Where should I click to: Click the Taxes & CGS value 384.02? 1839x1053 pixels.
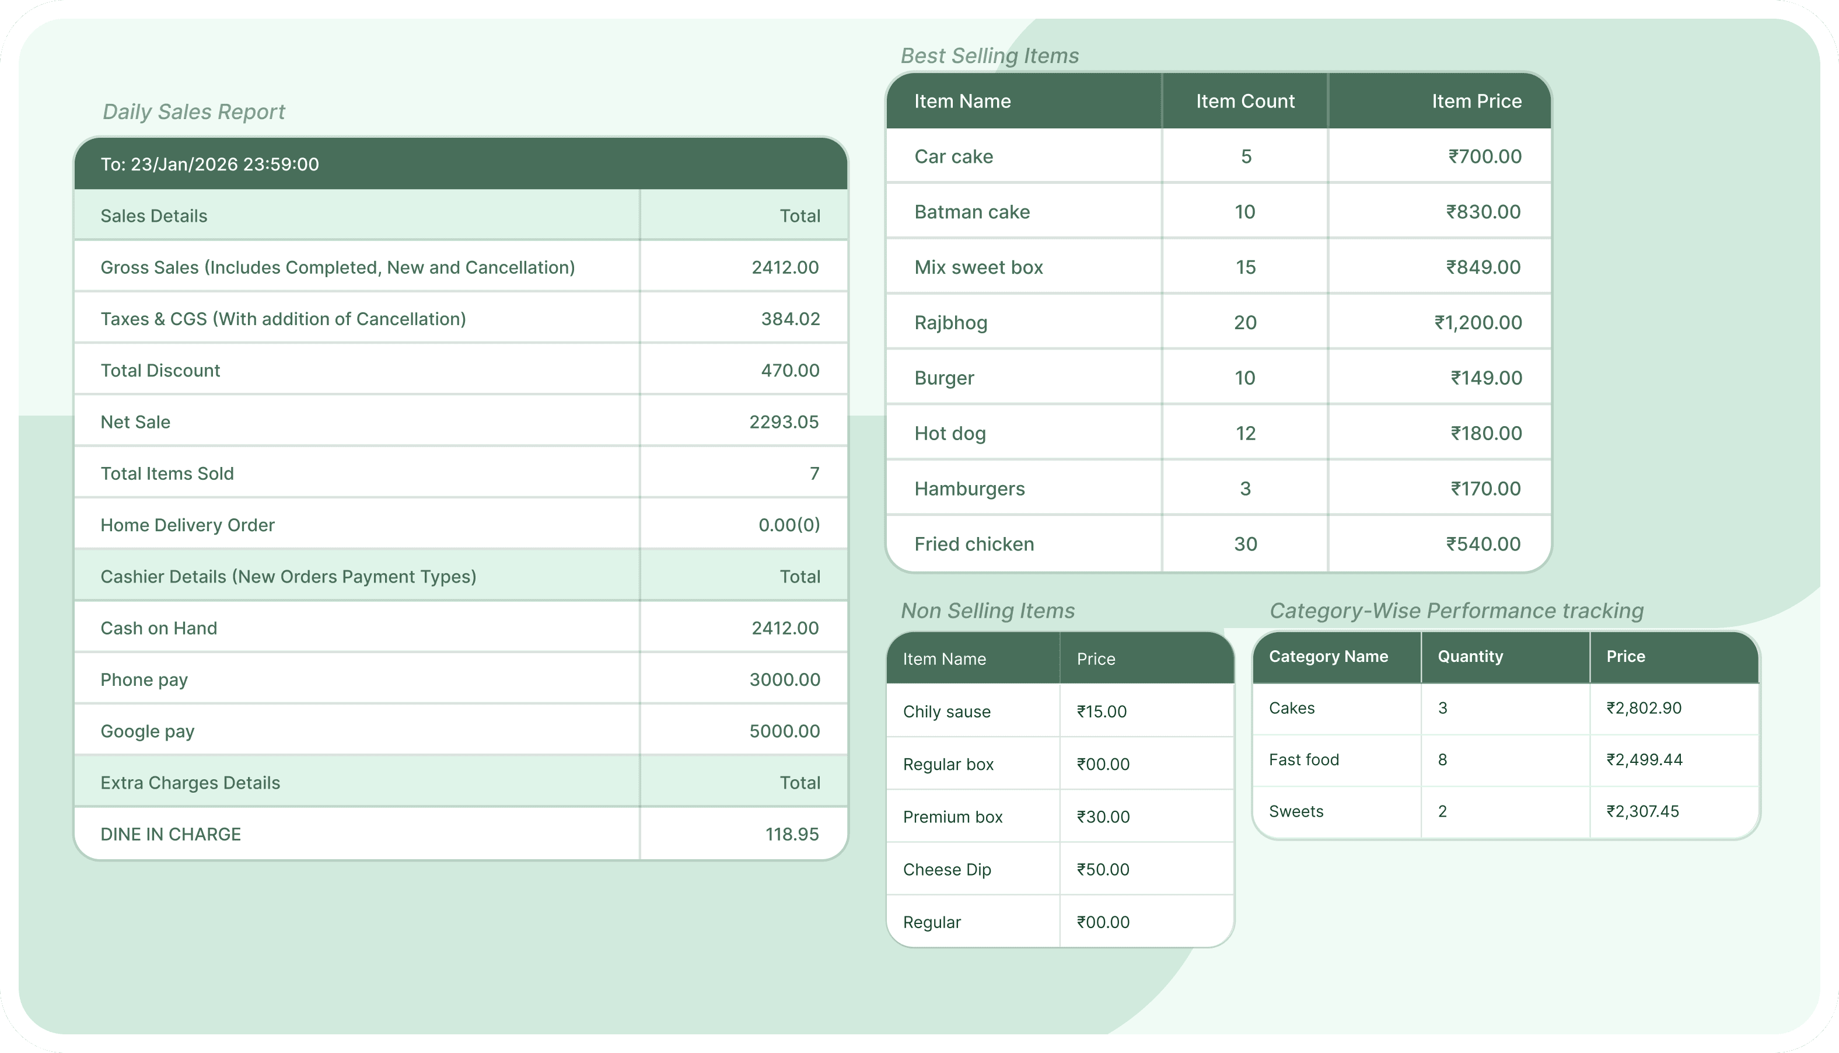(789, 318)
